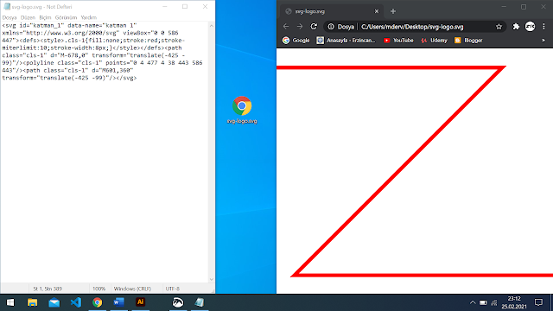Switch to Notepad in the taskbar
The height and width of the screenshot is (311, 553).
point(200,302)
